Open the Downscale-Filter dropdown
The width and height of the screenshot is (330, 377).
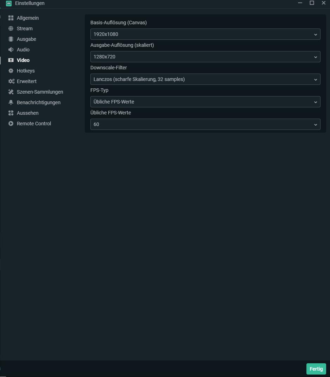click(x=205, y=79)
